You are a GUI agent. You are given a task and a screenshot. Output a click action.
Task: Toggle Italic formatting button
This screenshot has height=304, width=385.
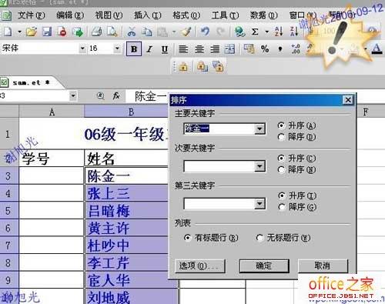click(x=149, y=49)
